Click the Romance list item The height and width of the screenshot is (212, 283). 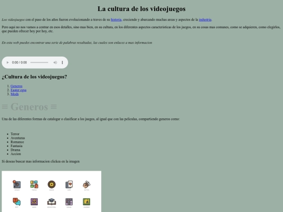(17, 142)
